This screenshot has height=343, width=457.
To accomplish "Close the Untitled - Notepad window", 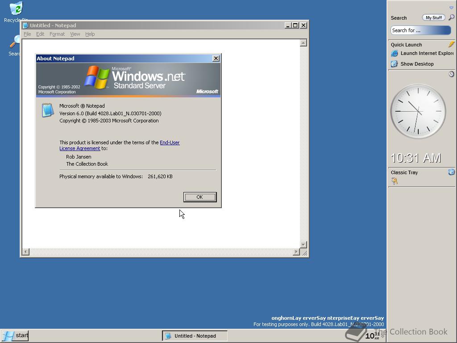I will (x=303, y=25).
